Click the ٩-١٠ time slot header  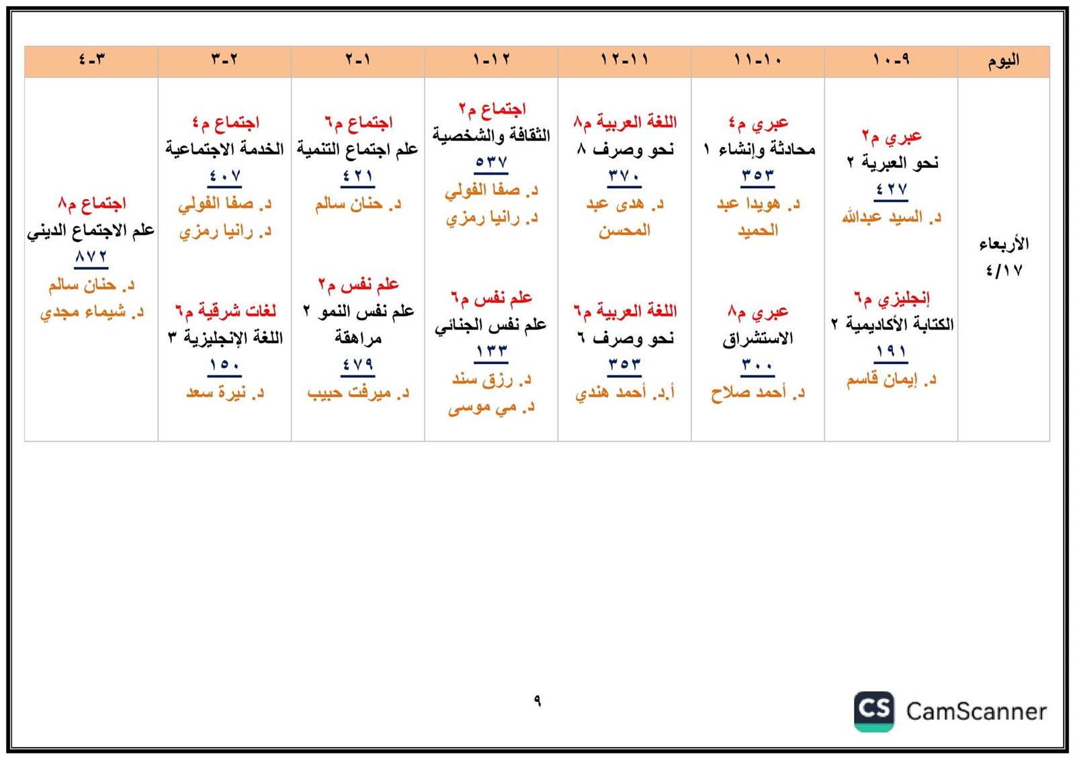point(891,61)
